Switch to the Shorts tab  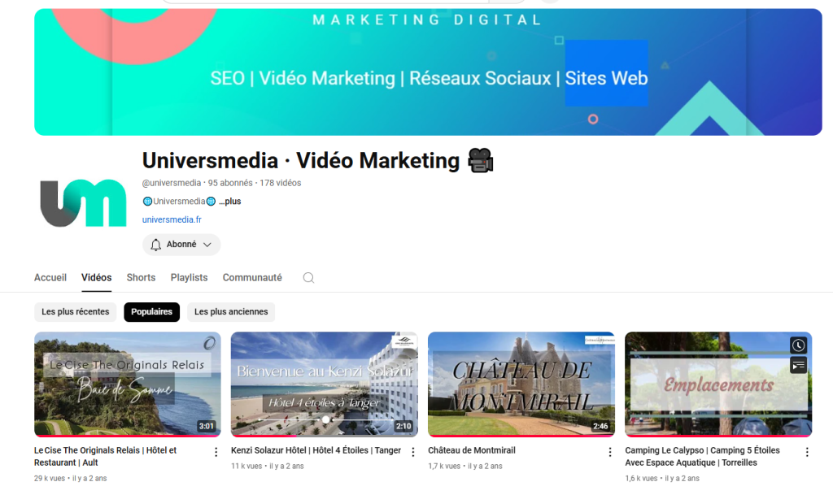pyautogui.click(x=141, y=278)
